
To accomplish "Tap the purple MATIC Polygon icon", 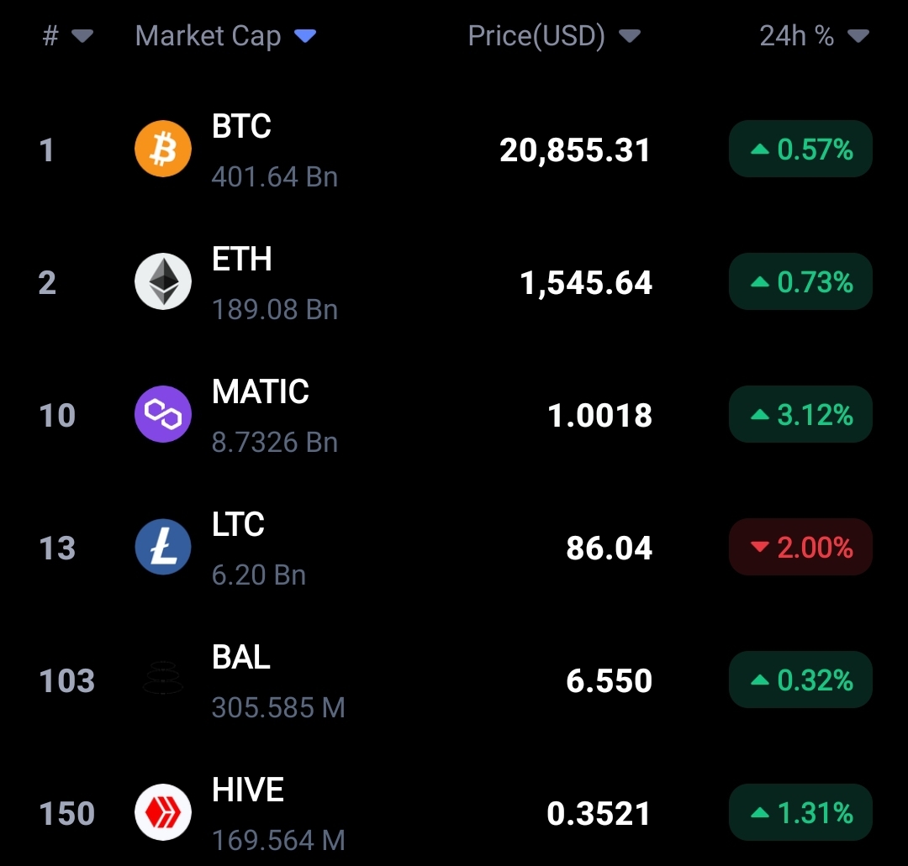I will pos(163,414).
